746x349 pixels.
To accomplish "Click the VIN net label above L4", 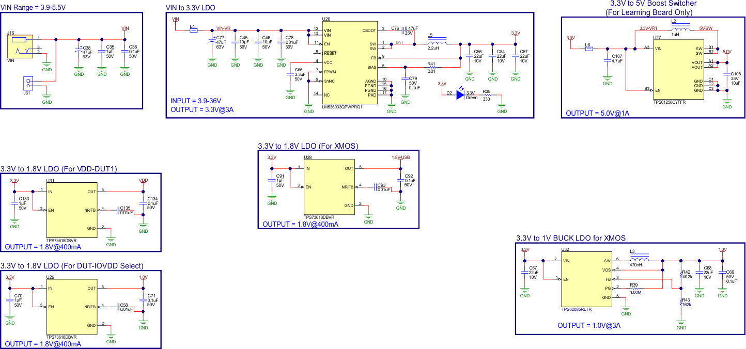I will (x=175, y=18).
